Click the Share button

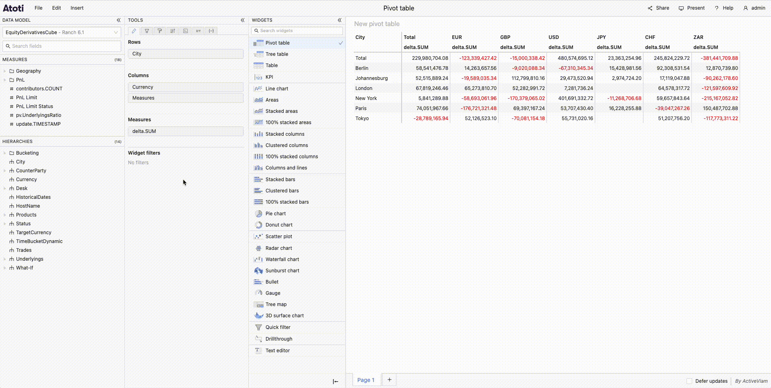coord(658,8)
